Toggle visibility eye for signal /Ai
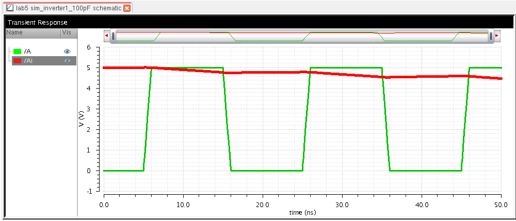This screenshot has height=221, width=516. (67, 61)
